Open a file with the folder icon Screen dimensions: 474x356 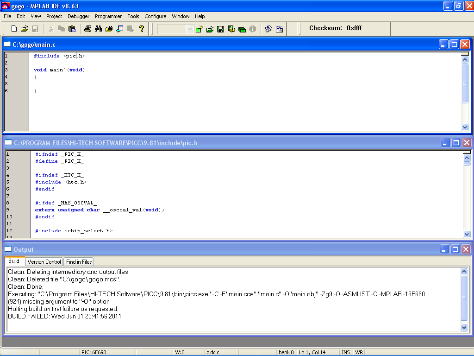[24, 29]
